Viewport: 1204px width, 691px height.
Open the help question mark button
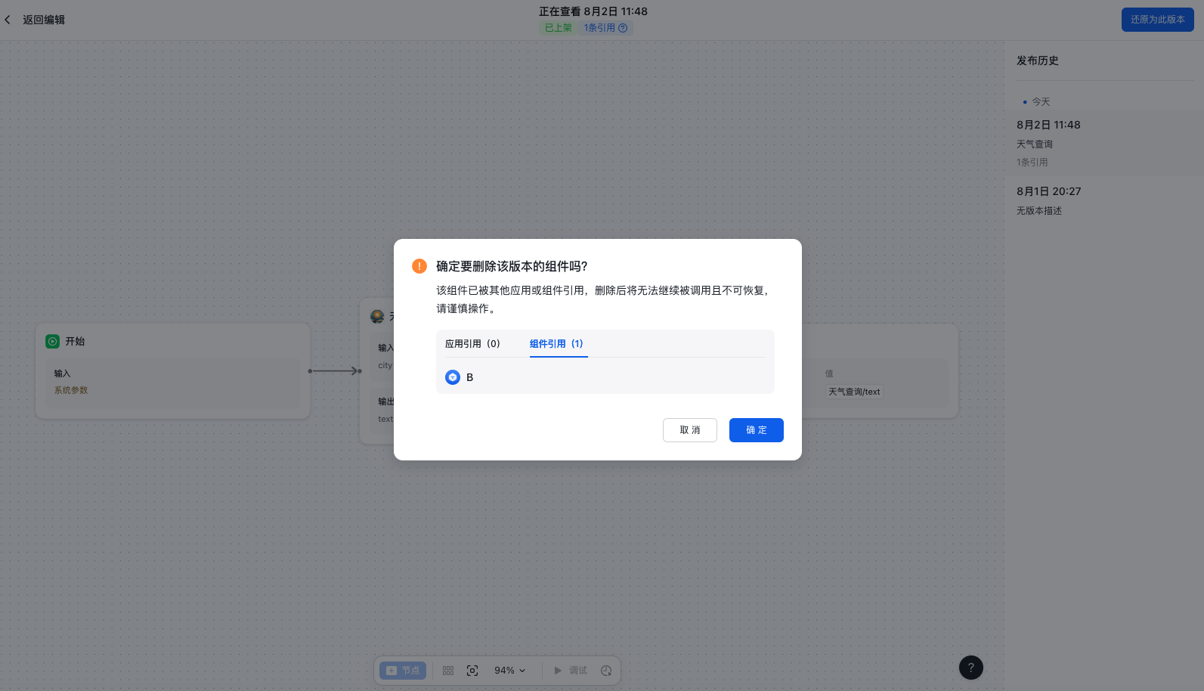tap(971, 668)
